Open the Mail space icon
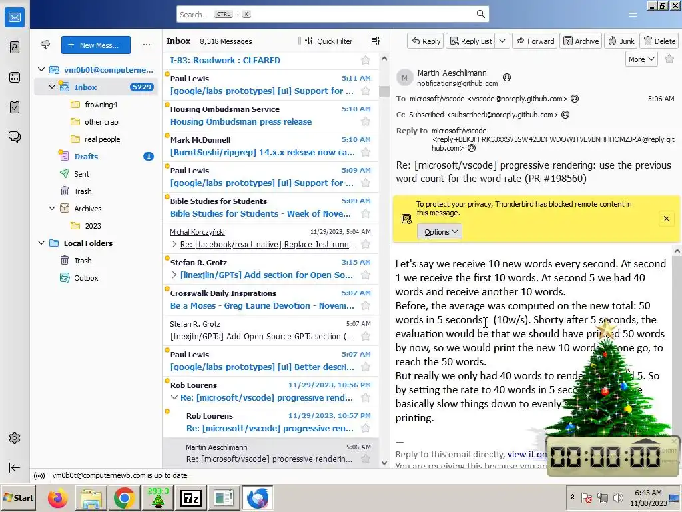 pyautogui.click(x=15, y=17)
